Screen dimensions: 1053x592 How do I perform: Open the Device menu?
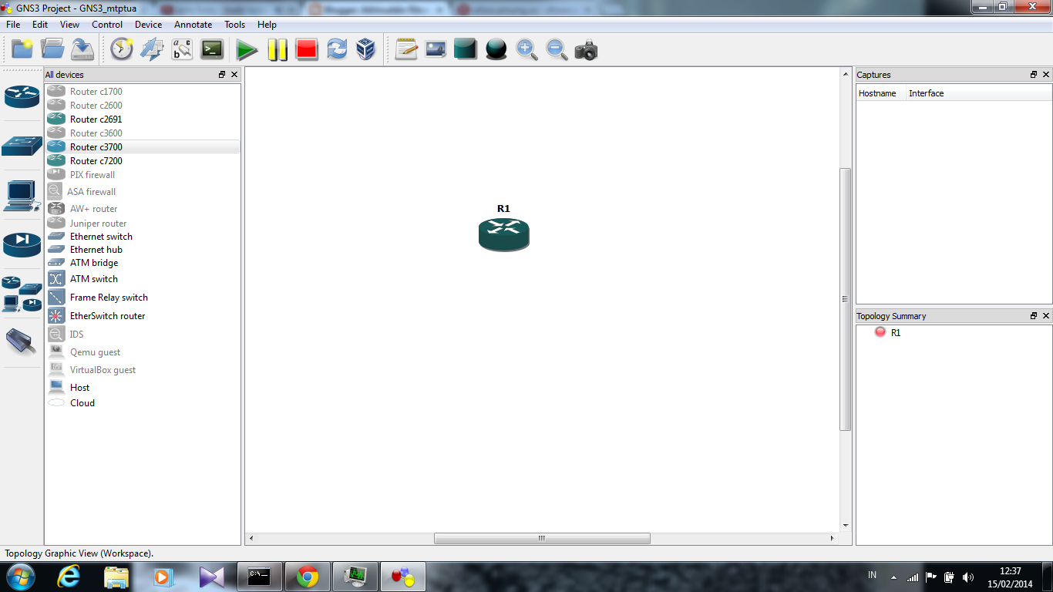pos(148,25)
